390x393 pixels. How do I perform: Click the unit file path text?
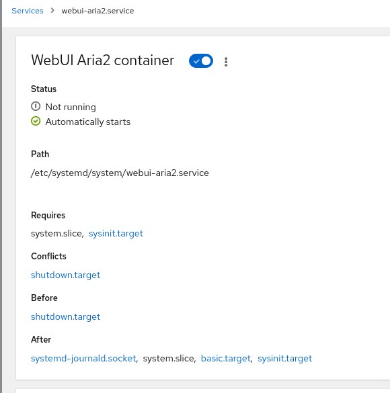tap(120, 173)
